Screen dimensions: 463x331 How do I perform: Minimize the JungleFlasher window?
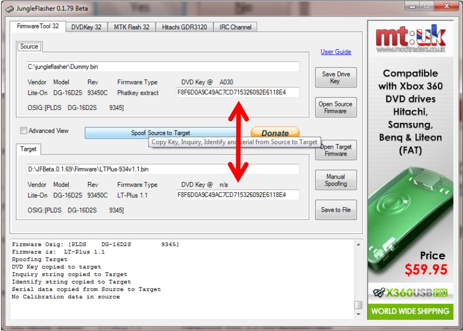[413, 6]
